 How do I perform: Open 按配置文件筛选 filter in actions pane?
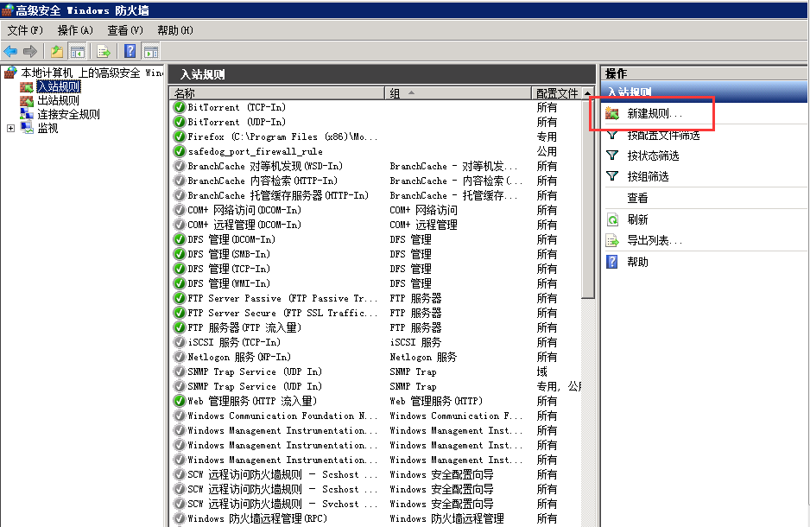tap(662, 135)
